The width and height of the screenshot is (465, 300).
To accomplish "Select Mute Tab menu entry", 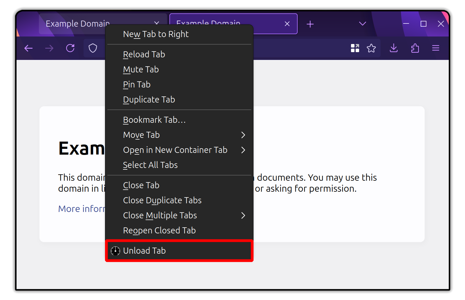I will (x=141, y=69).
